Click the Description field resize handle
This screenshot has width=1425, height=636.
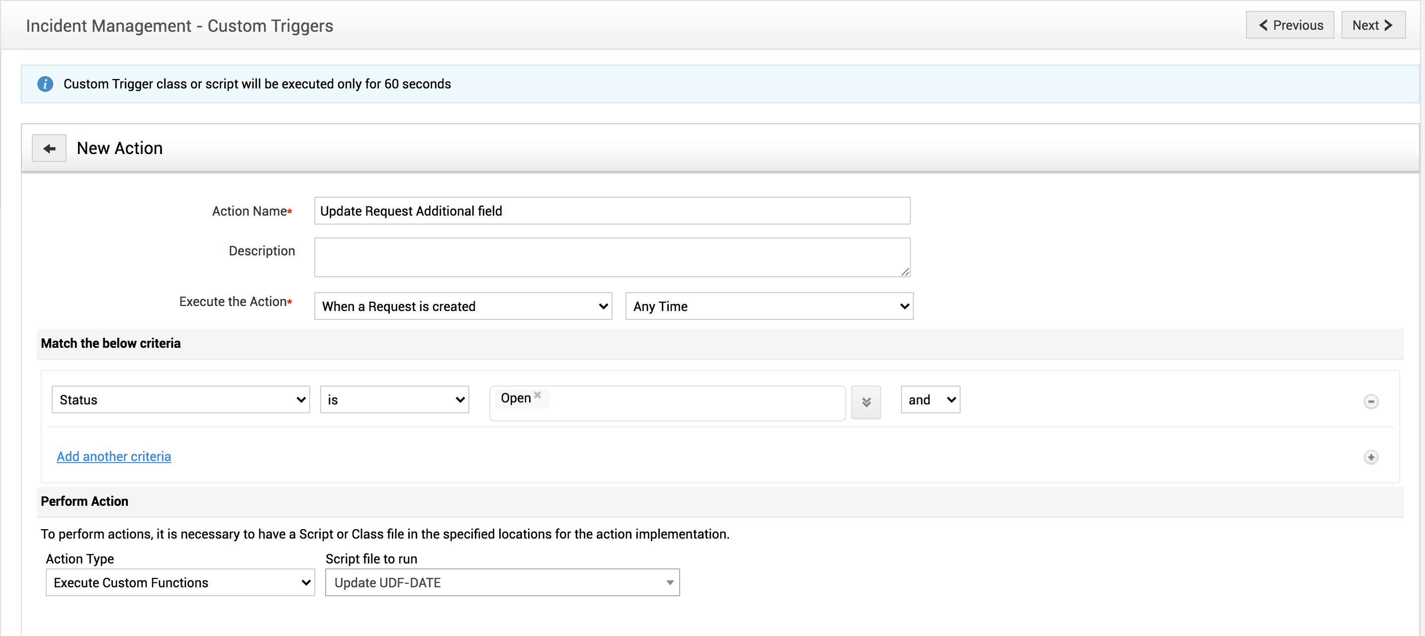pos(904,272)
